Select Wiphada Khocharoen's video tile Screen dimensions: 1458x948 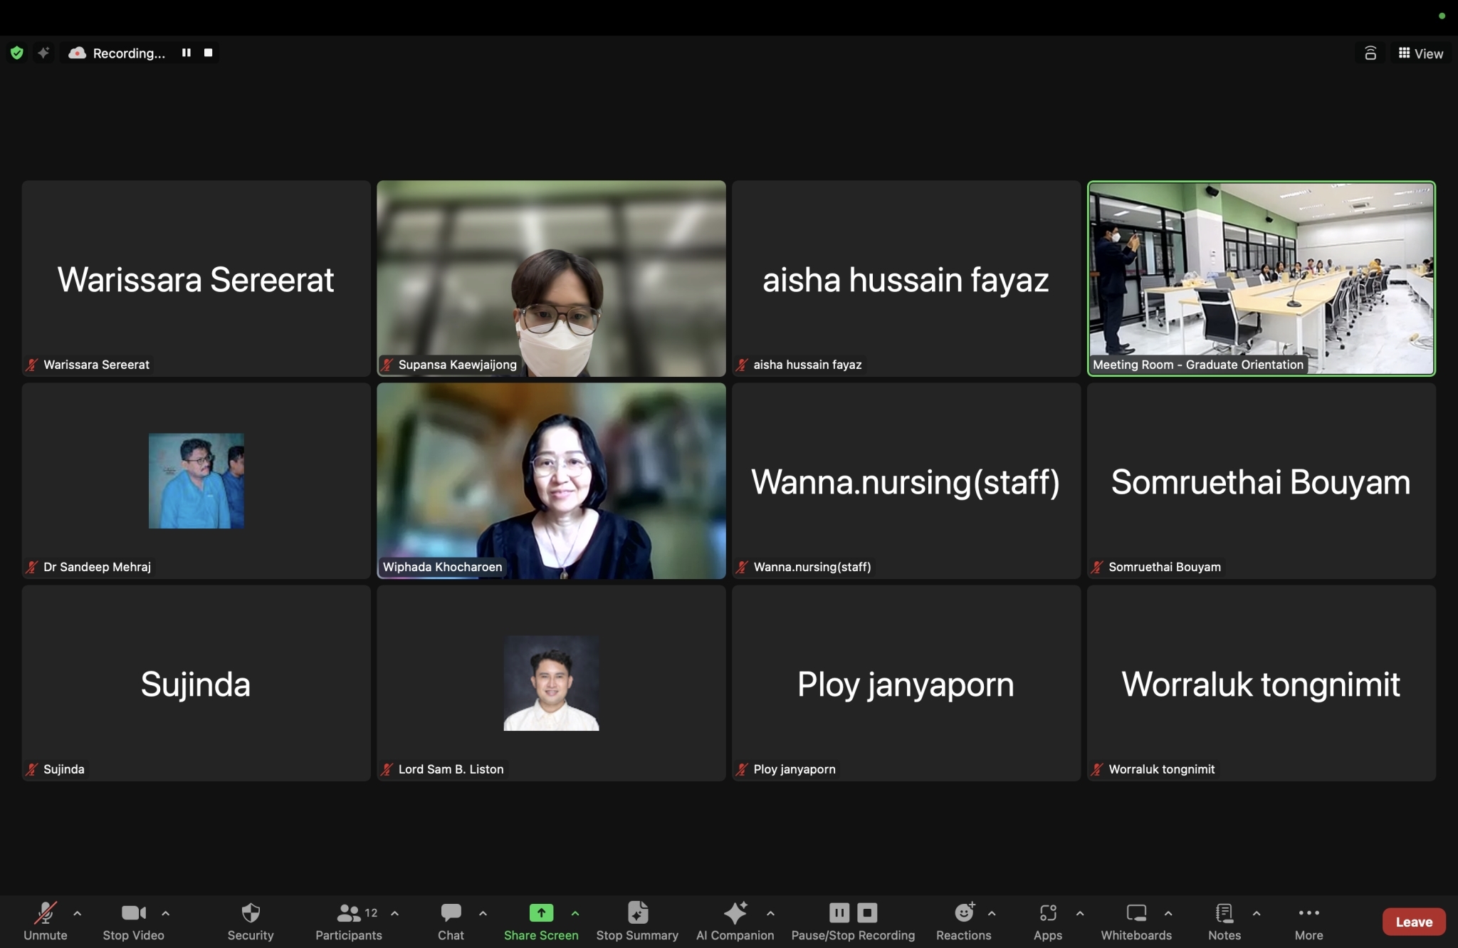pyautogui.click(x=551, y=481)
